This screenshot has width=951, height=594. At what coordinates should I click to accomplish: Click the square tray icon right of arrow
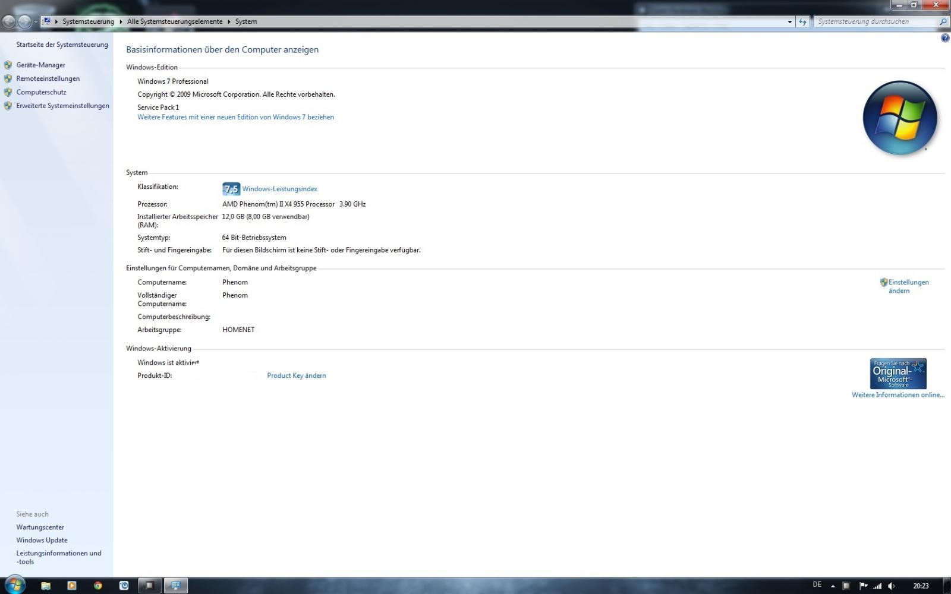click(846, 586)
